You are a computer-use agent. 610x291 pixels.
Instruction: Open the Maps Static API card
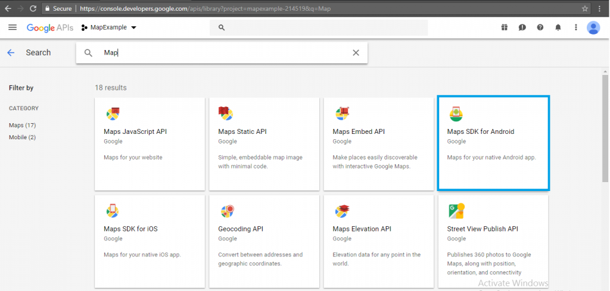point(264,144)
